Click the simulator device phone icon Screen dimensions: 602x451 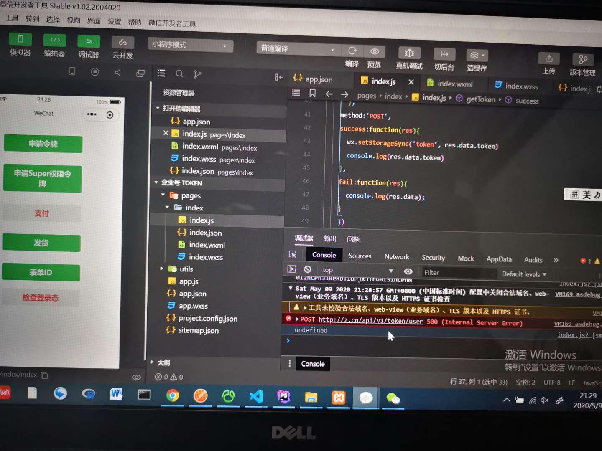(x=72, y=71)
